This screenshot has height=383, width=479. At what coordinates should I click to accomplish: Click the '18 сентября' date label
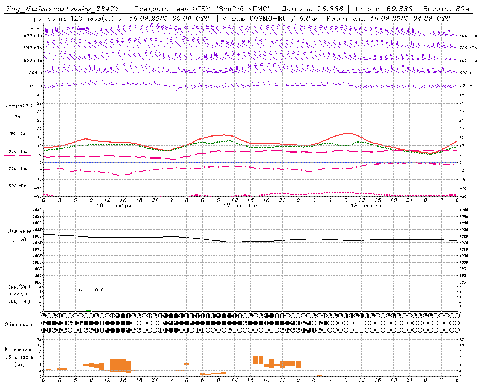coord(368,206)
